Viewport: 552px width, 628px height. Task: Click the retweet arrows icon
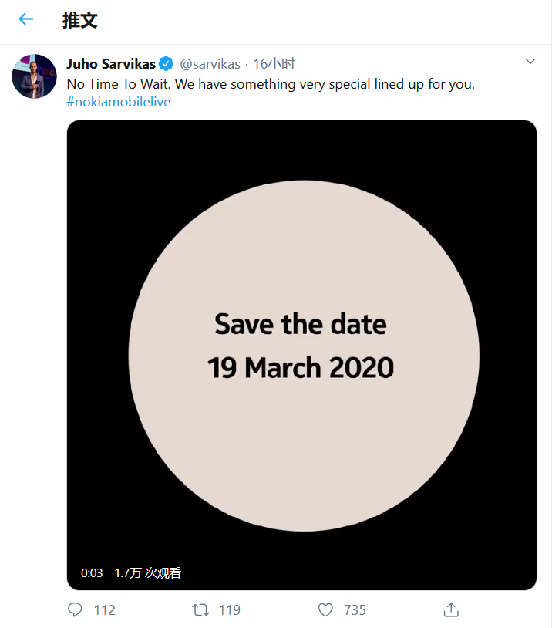(x=200, y=610)
